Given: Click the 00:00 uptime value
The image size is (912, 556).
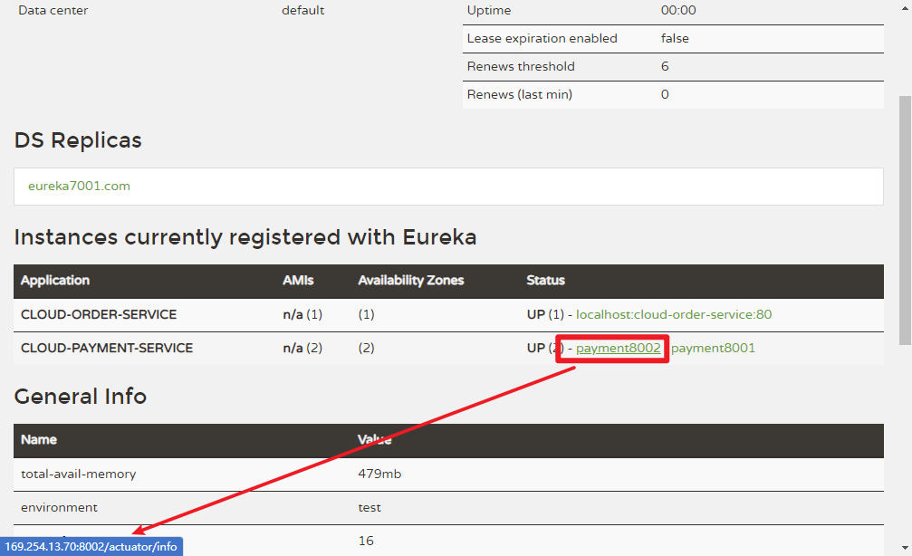Looking at the screenshot, I should coord(678,11).
